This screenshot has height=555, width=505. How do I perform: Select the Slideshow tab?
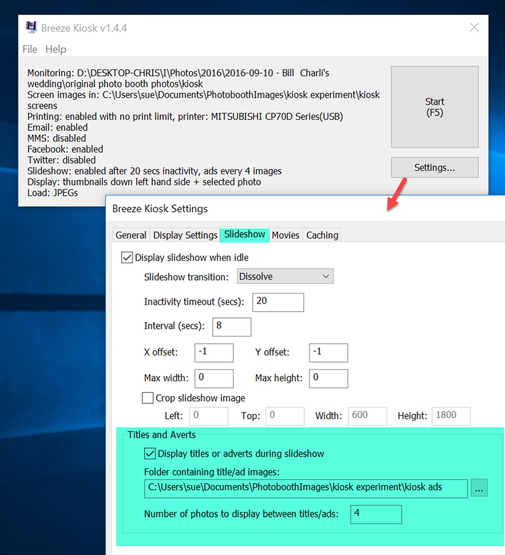click(245, 234)
